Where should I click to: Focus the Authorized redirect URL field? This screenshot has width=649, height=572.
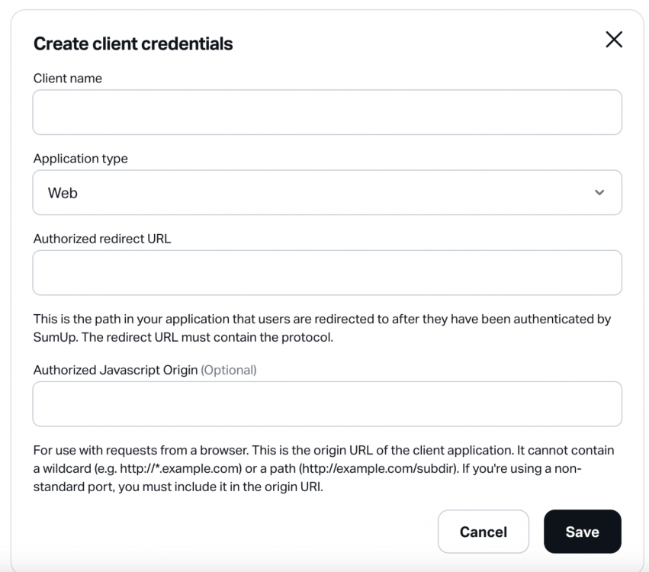(326, 272)
